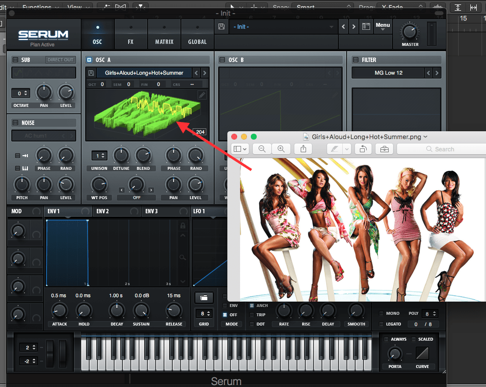This screenshot has height=387, width=486.
Task: Click the OSC A OCT value
Action: coord(102,84)
